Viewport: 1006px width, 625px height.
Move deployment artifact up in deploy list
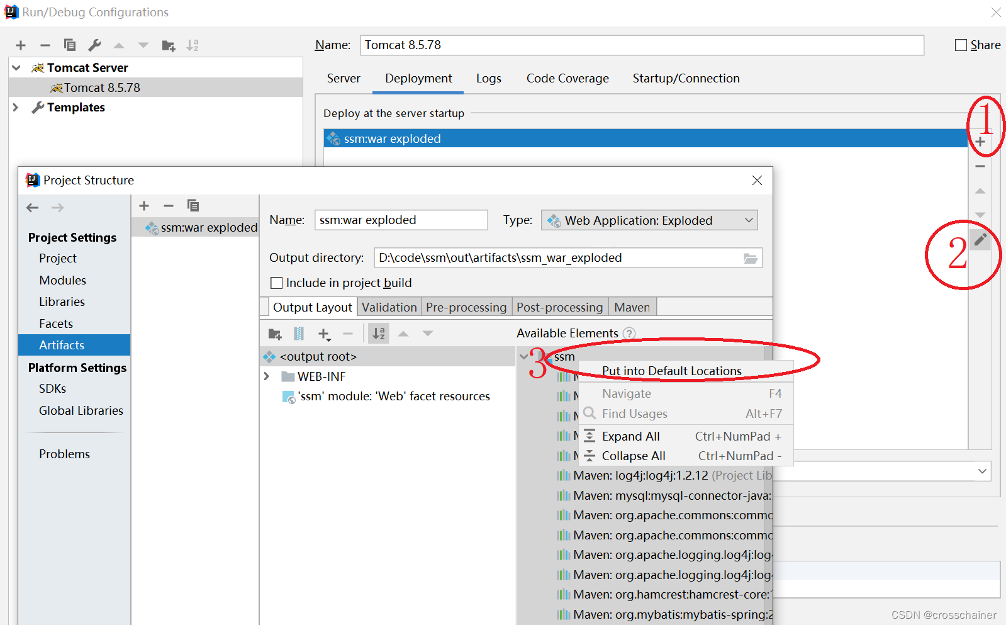[980, 191]
